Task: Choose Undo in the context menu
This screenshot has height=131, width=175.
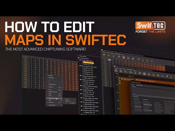Action: (x=50, y=96)
